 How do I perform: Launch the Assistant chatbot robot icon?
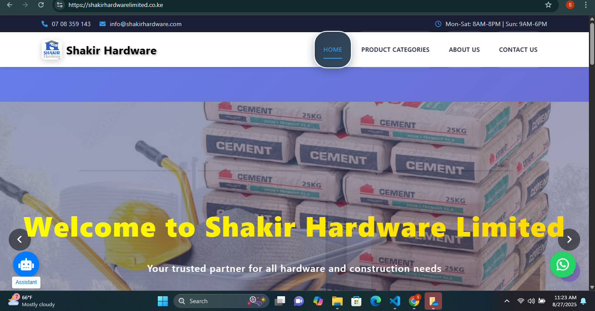26,264
